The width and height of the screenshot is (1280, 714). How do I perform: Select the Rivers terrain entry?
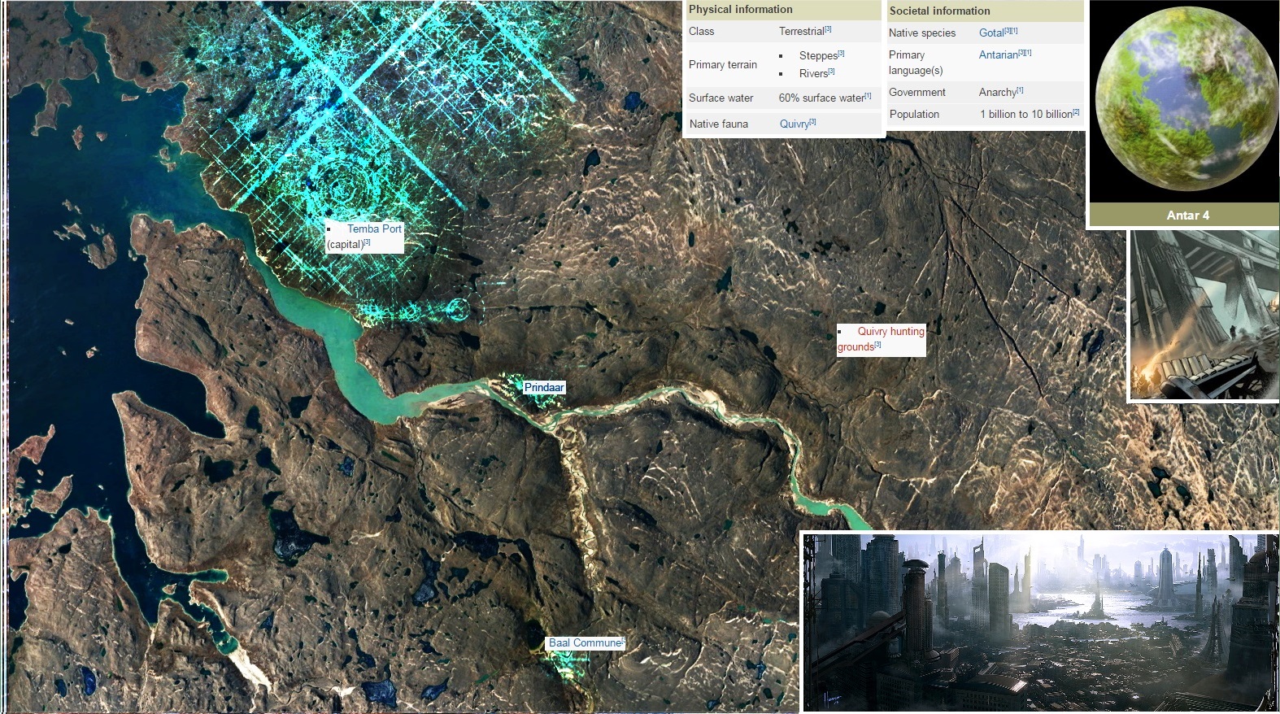[x=812, y=74]
